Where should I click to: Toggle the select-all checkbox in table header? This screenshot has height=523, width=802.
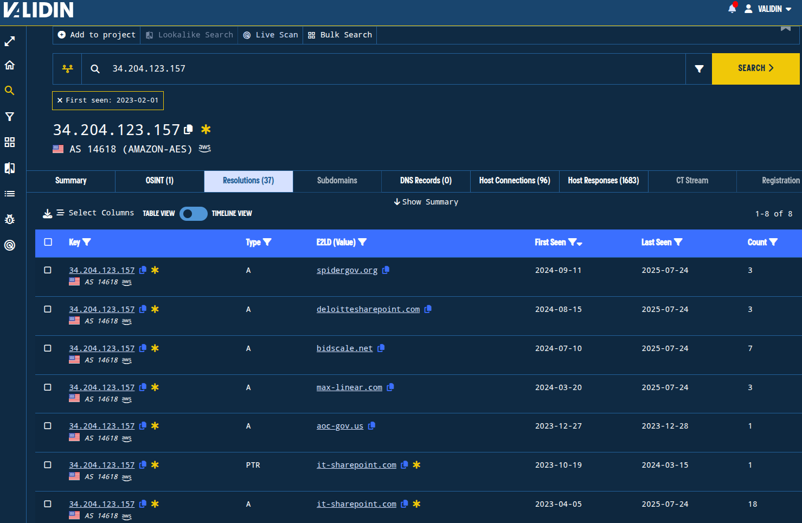pyautogui.click(x=48, y=242)
